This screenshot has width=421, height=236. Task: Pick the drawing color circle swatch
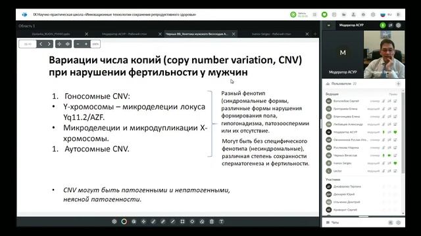pyautogui.click(x=124, y=222)
